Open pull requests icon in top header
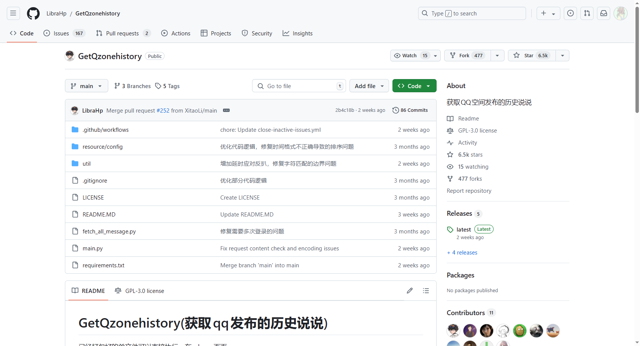The width and height of the screenshot is (640, 346). tap(587, 14)
